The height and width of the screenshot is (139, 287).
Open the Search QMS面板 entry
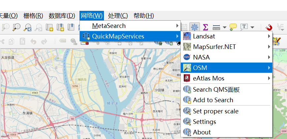tap(227, 89)
